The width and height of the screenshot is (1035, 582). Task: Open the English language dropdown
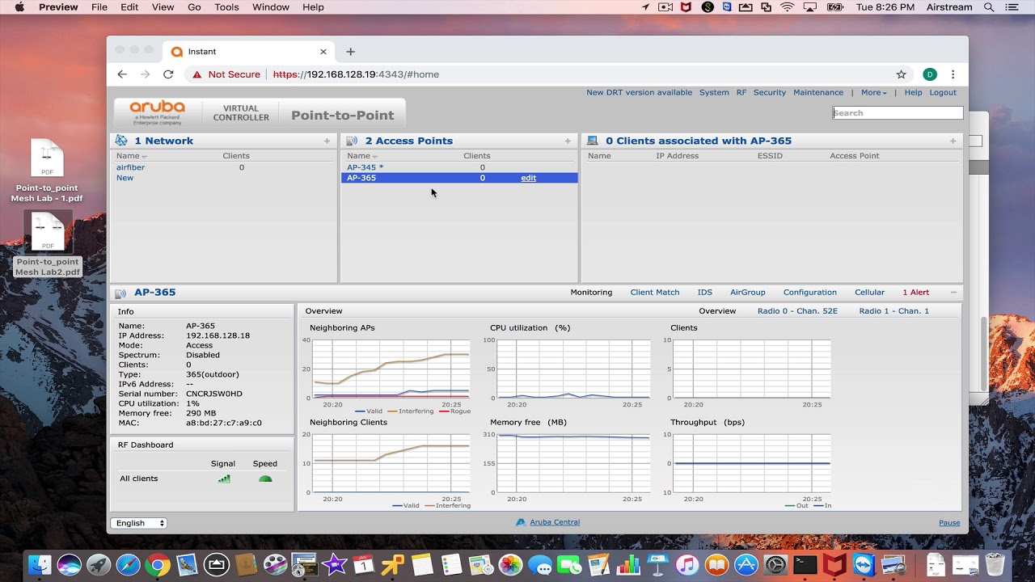[x=138, y=523]
